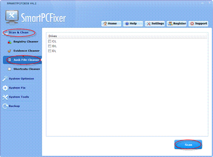Check the C:\ drive checkbox
Image resolution: width=213 pixels, height=157 pixels.
click(x=50, y=41)
